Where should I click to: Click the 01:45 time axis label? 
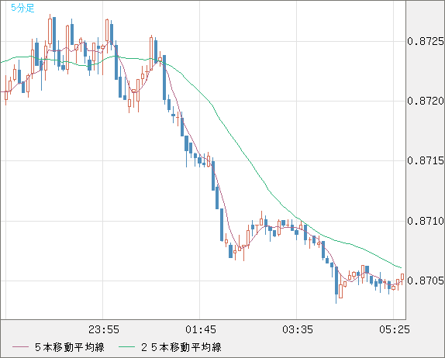(x=201, y=329)
